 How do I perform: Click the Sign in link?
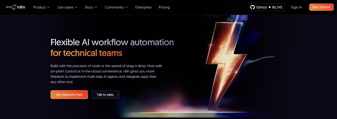[296, 7]
